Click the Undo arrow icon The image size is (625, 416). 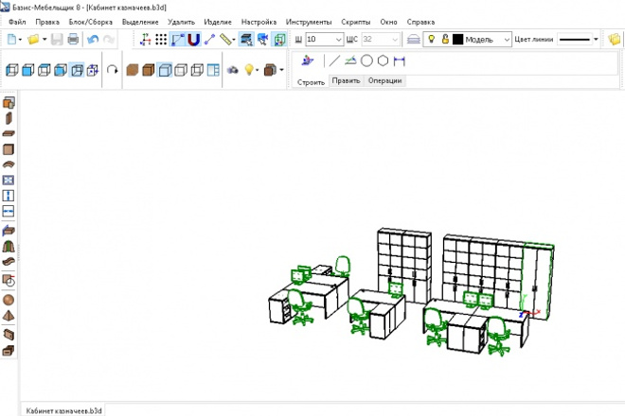(93, 39)
